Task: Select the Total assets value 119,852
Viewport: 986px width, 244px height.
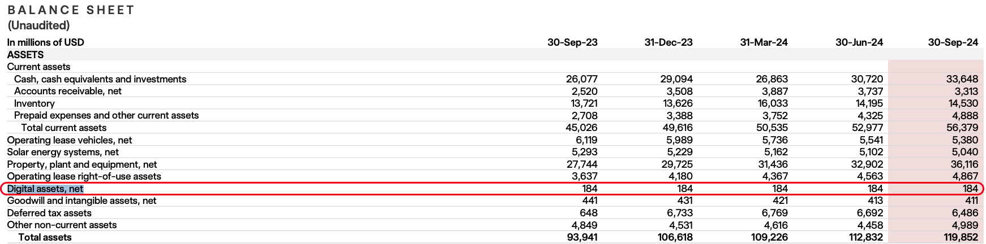Action: pos(961,237)
